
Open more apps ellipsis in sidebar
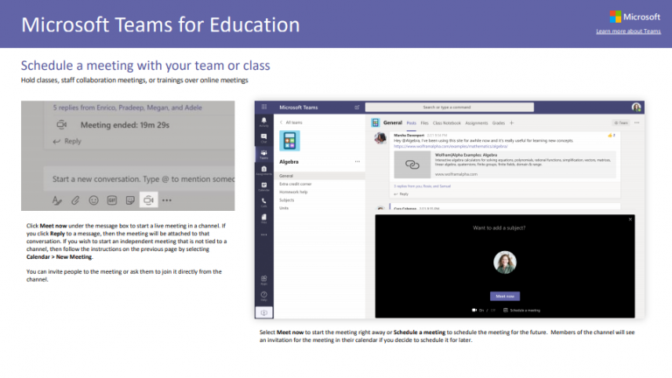coord(264,234)
